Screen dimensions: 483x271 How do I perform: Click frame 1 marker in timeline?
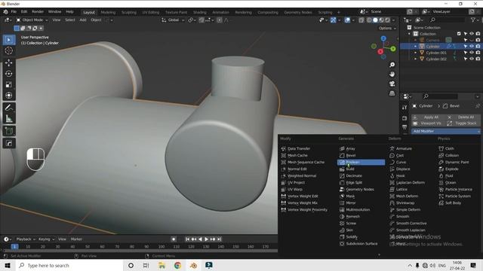click(x=14, y=247)
